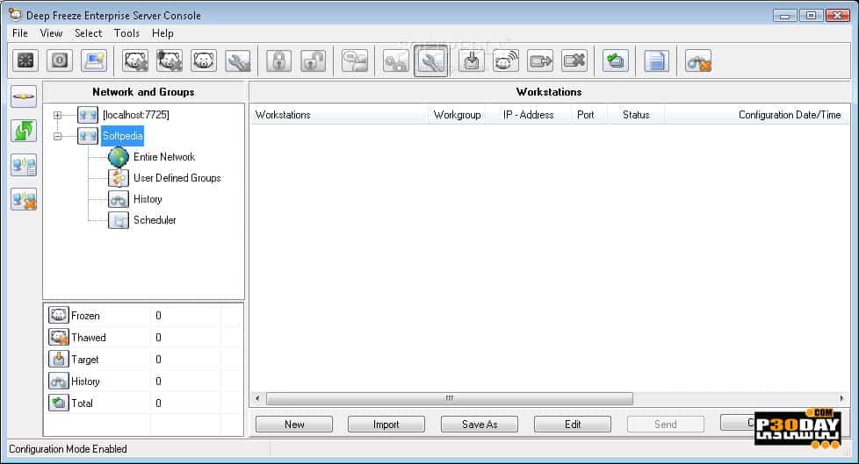Open the Help menu
859x464 pixels.
pos(162,33)
